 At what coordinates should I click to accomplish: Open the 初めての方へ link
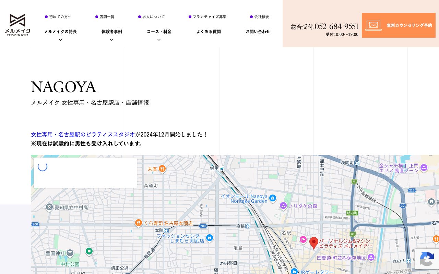pyautogui.click(x=58, y=17)
